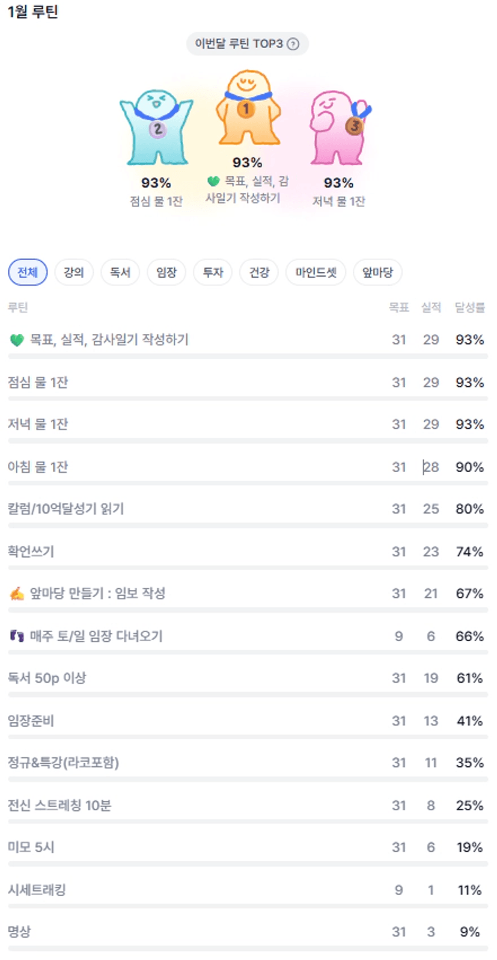Viewport: 497px width, 960px height.
Task: Filter routines by 독서 tab
Action: [x=120, y=272]
